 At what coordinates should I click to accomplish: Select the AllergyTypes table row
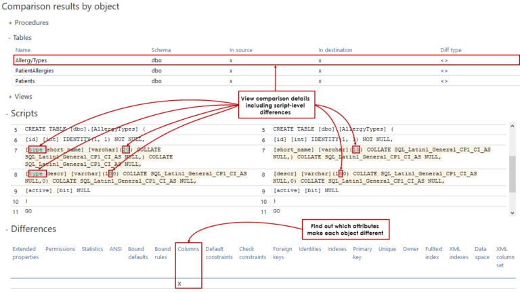[x=267, y=60]
